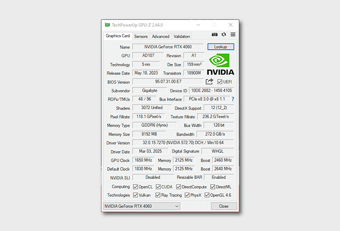The width and height of the screenshot is (340, 231).
Task: Click the Technology field showing 5 nm
Action: coord(146,64)
